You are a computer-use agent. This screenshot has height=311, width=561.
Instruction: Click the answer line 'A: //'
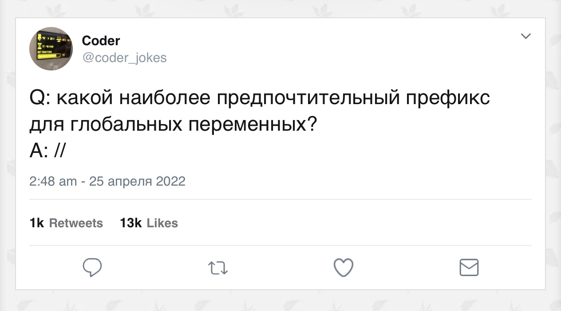click(47, 152)
